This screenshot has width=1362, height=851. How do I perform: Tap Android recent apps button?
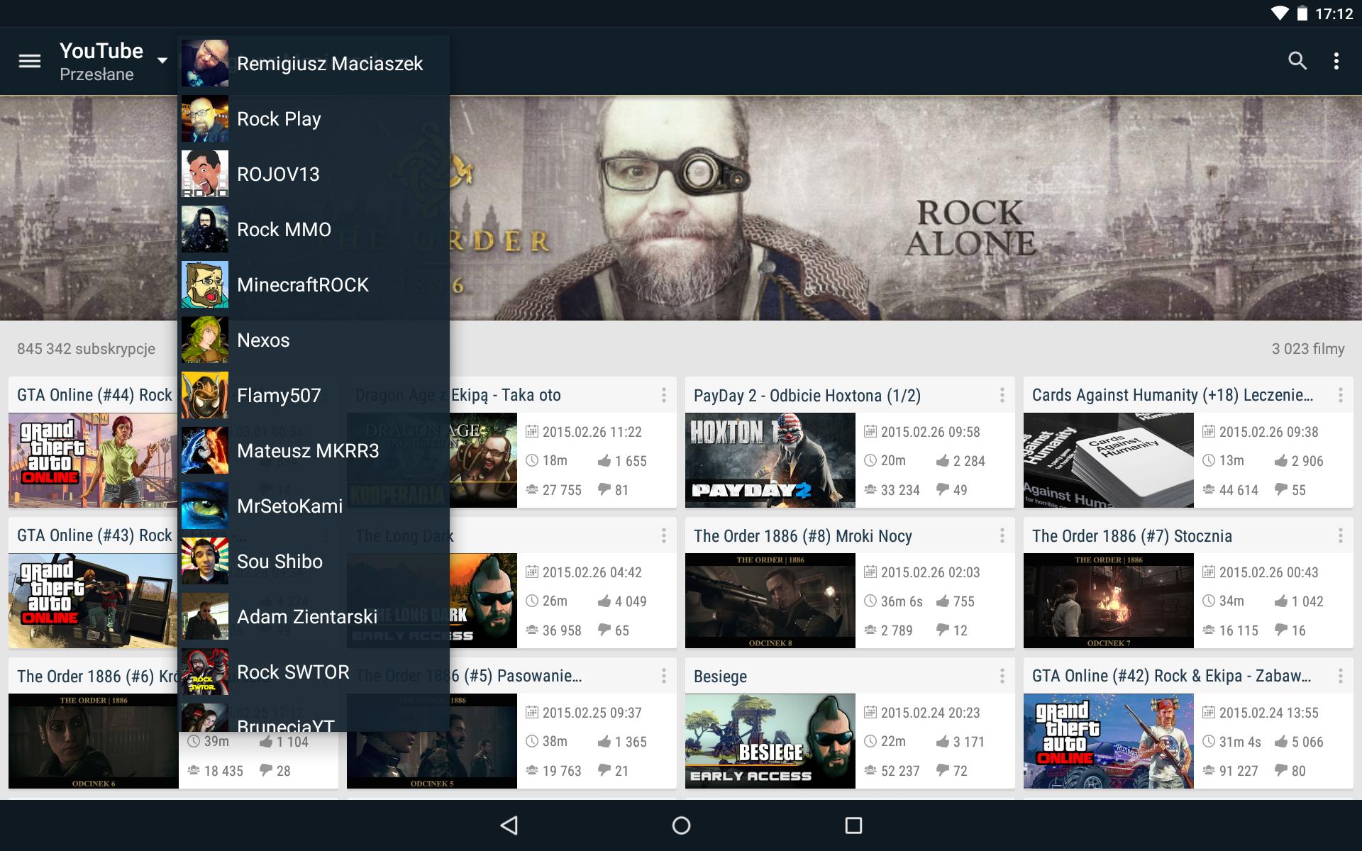click(x=853, y=825)
